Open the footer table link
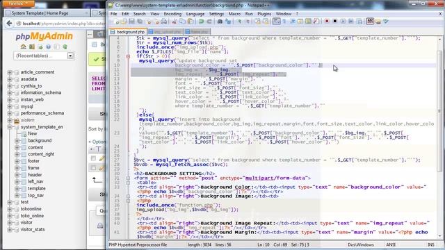 coord(33,161)
